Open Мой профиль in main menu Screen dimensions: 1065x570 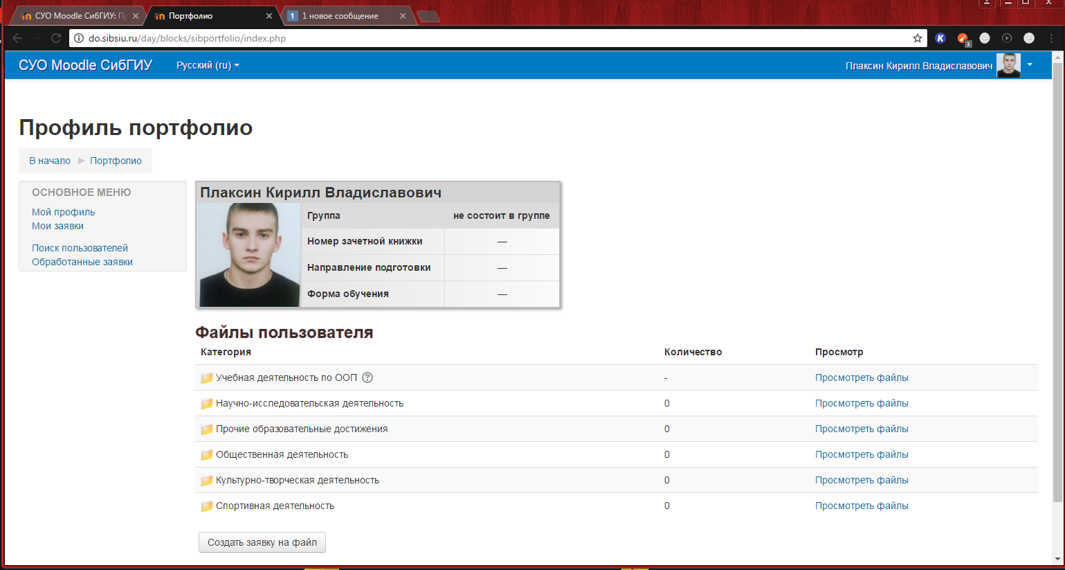[64, 212]
